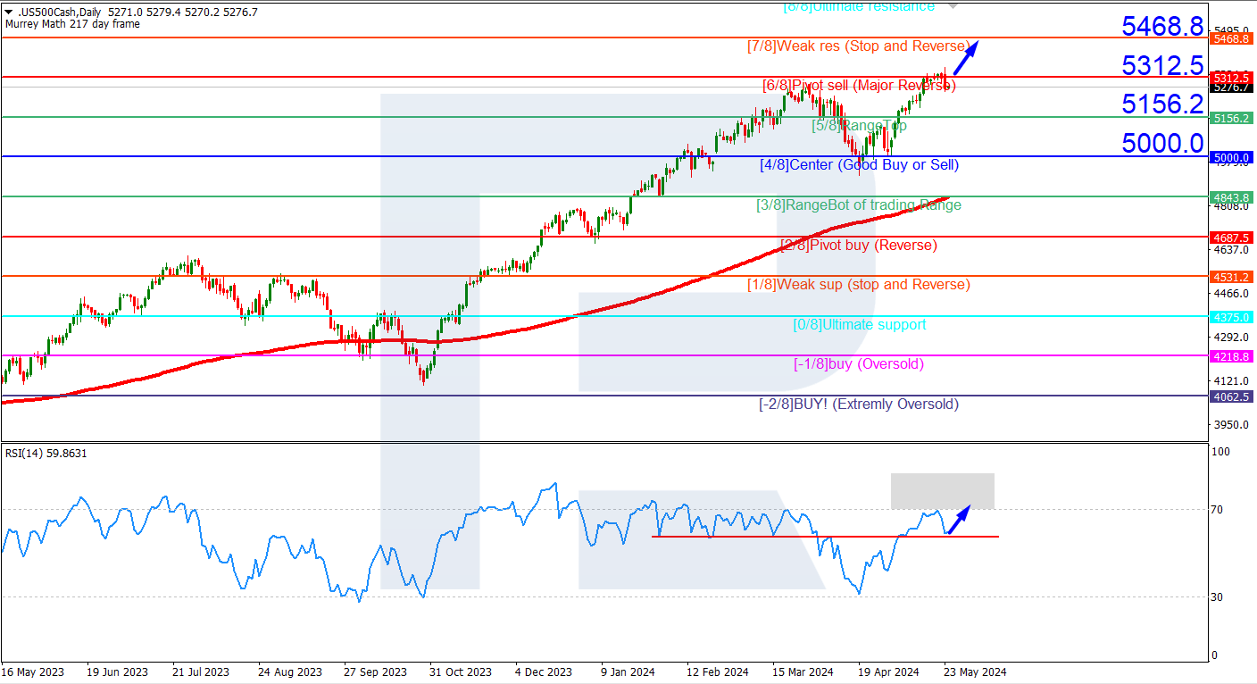Select the RSI(14) 59.8631 indicator label
The width and height of the screenshot is (1257, 684).
(x=46, y=454)
